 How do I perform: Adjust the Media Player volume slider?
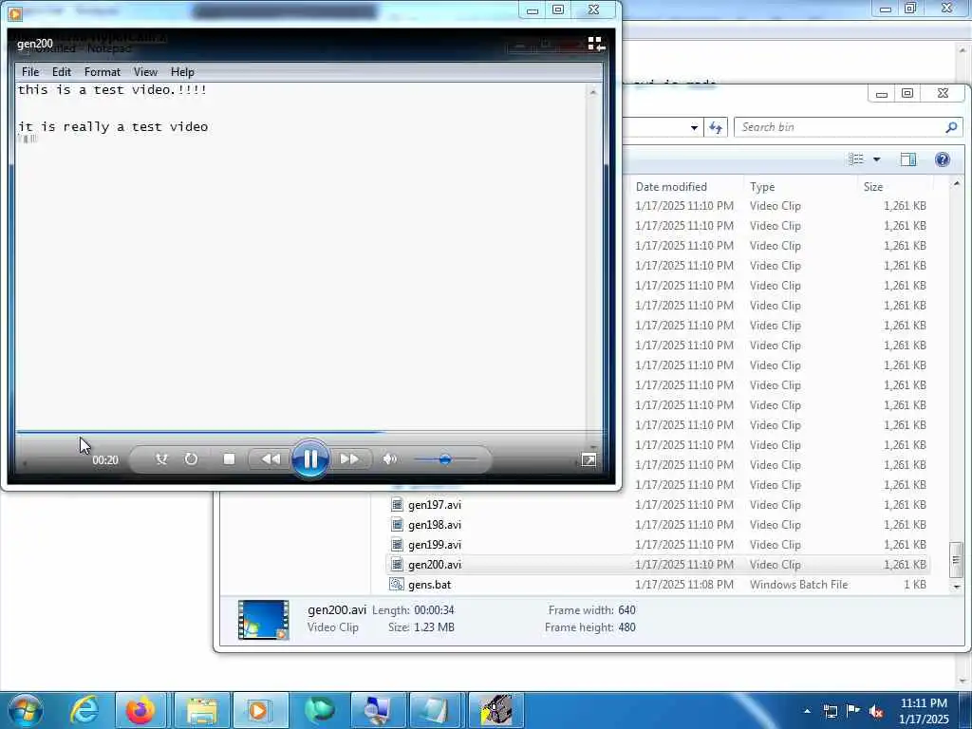pyautogui.click(x=445, y=459)
